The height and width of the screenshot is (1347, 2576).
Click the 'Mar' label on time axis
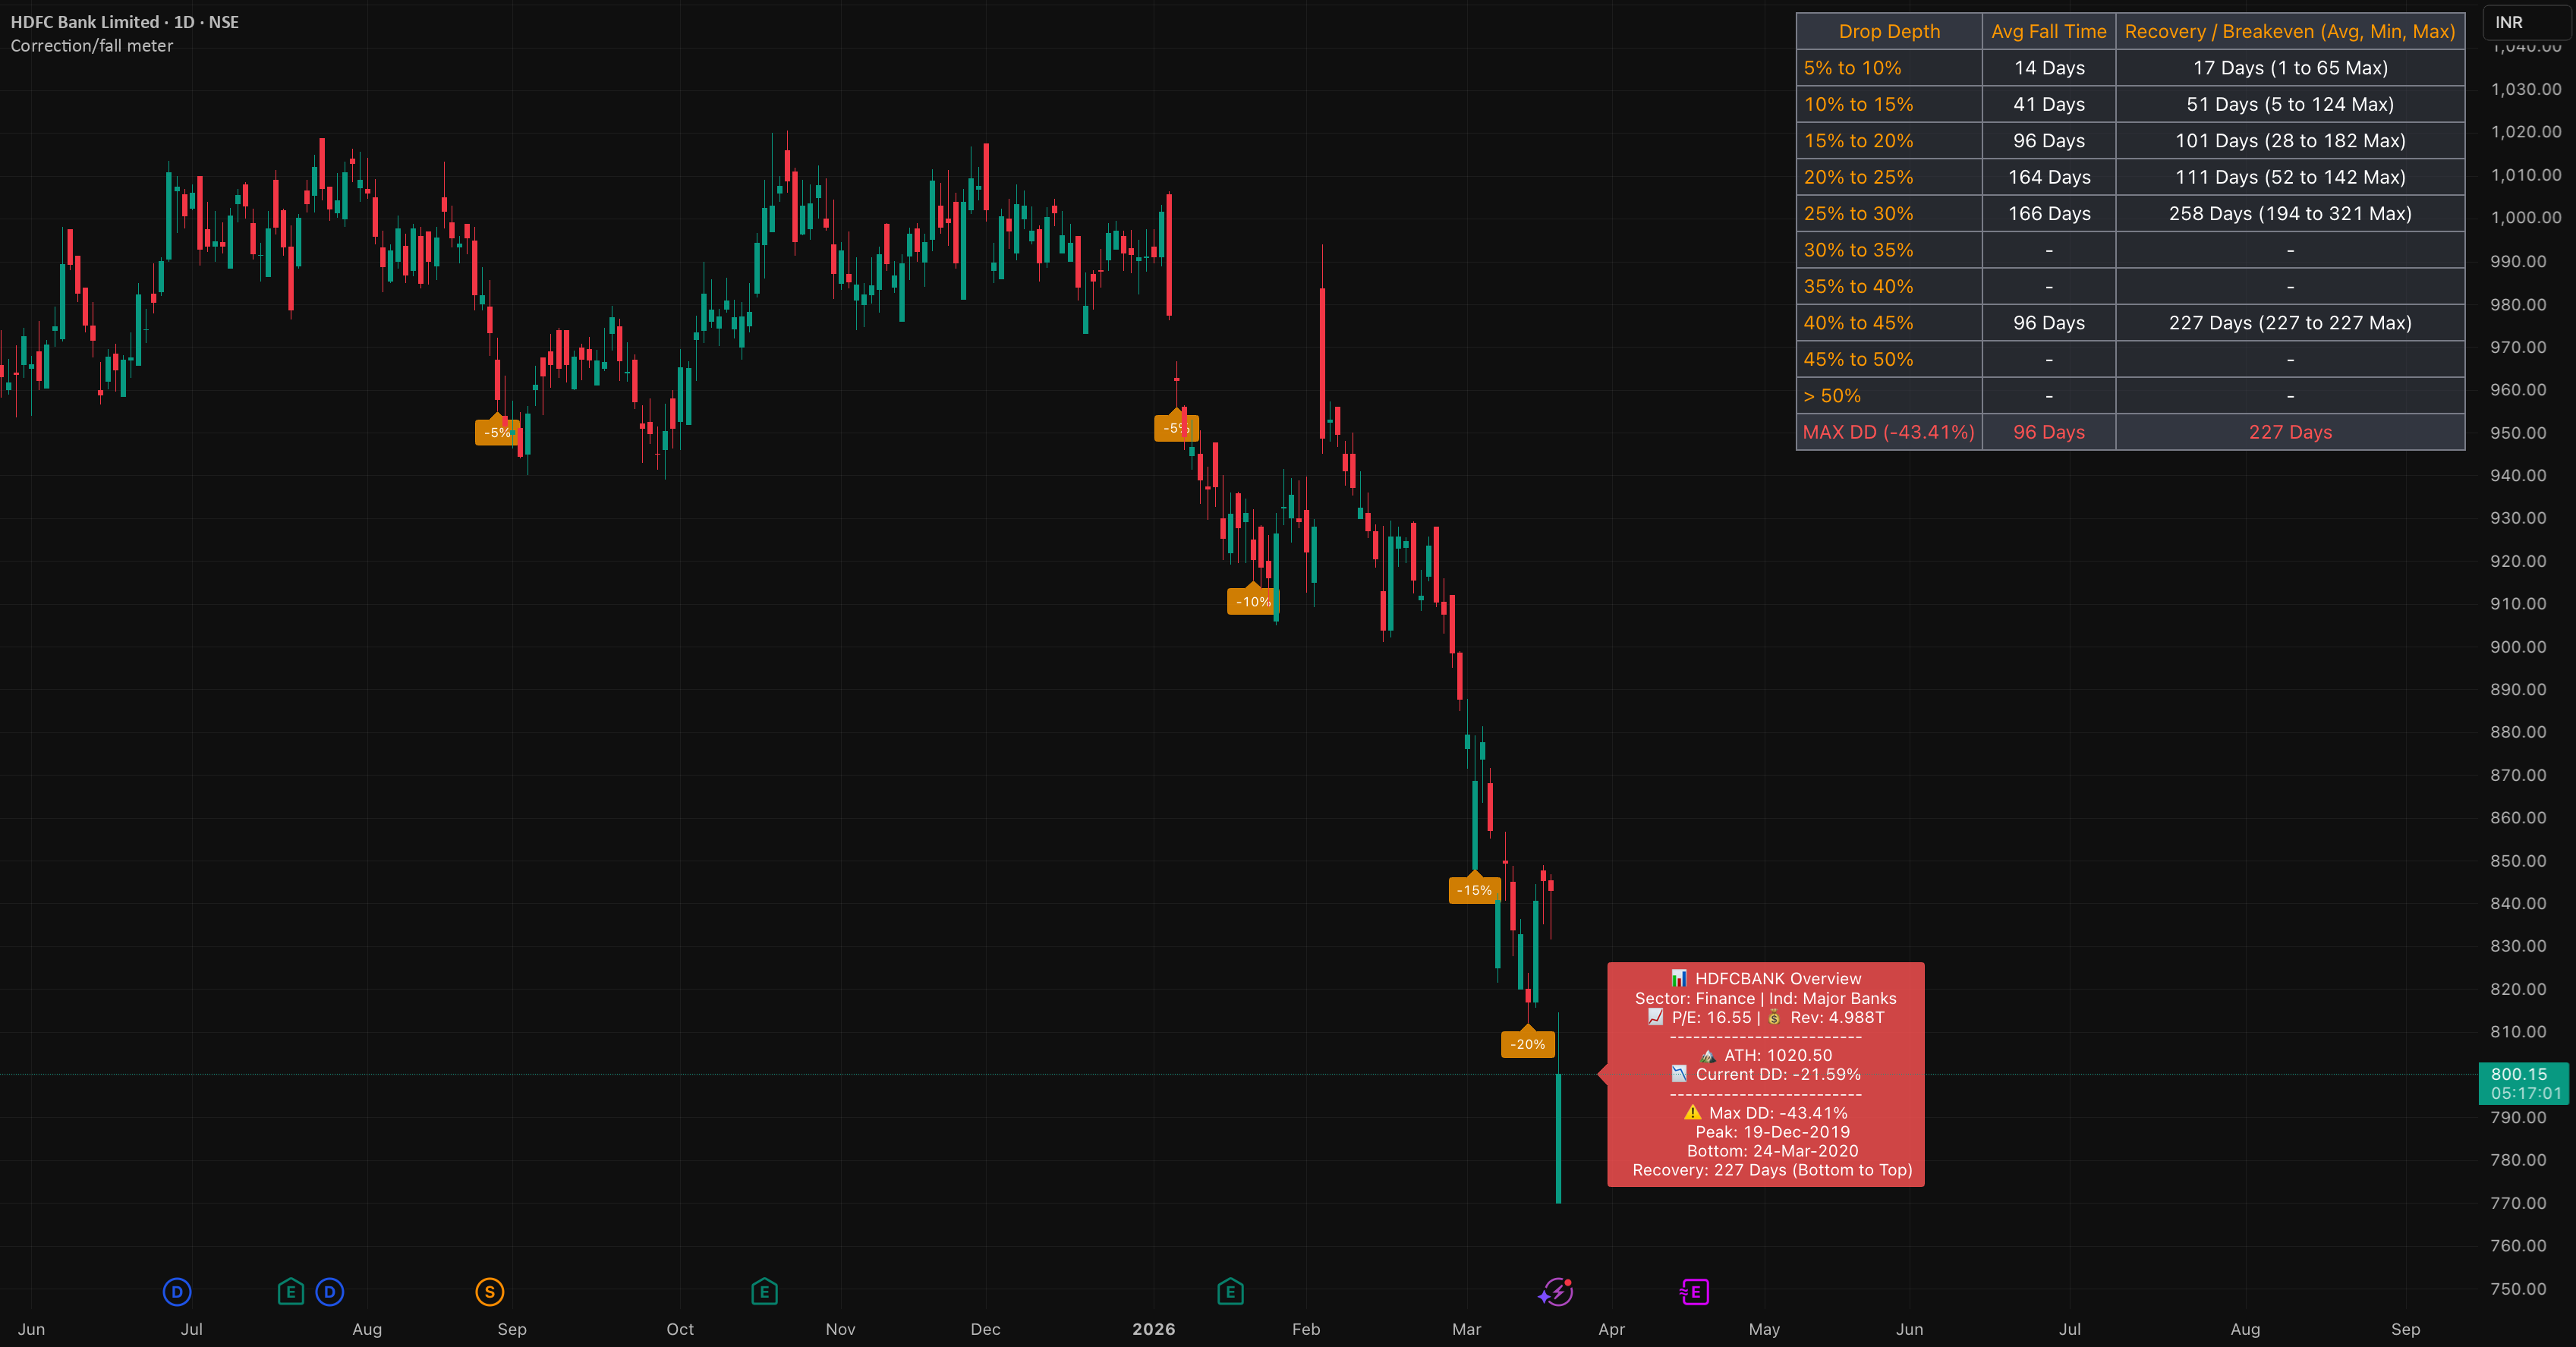(x=1466, y=1329)
